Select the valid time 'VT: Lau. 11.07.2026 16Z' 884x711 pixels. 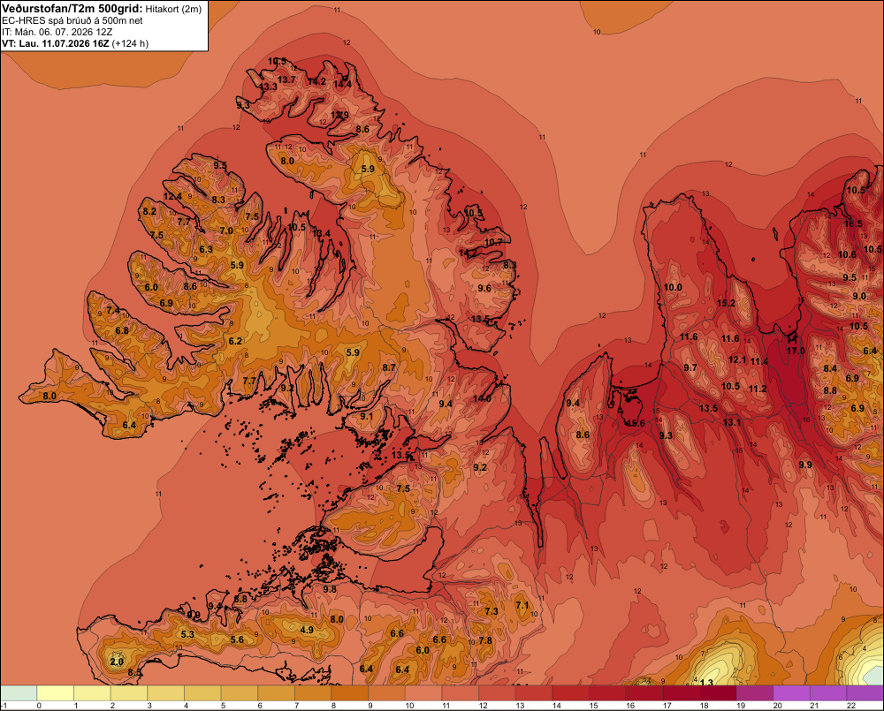[55, 43]
